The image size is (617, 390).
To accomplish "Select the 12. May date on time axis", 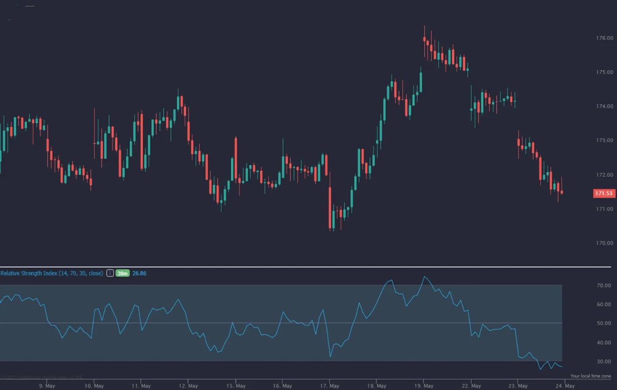I will (188, 386).
